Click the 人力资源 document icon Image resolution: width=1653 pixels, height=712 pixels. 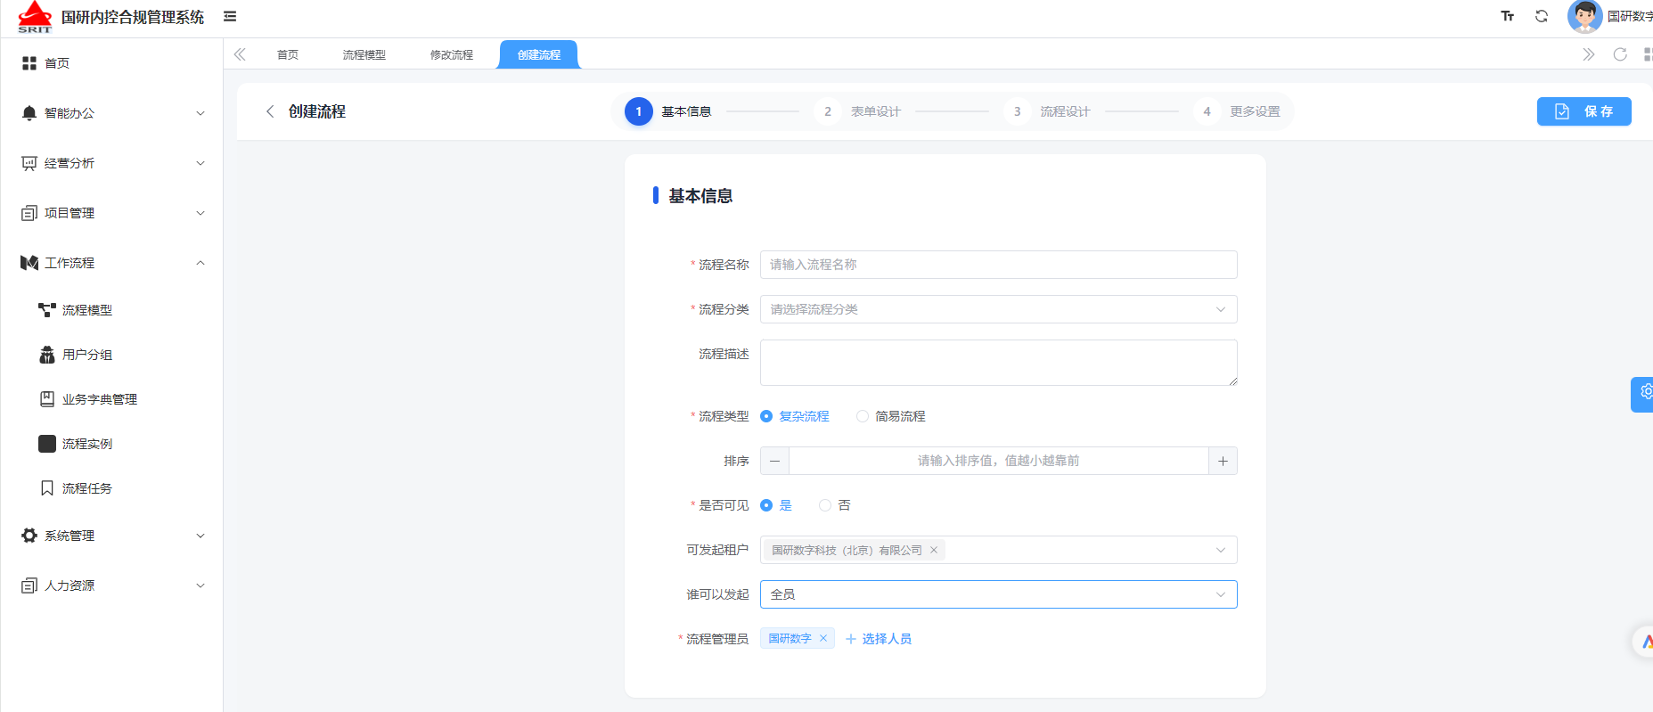click(x=29, y=585)
